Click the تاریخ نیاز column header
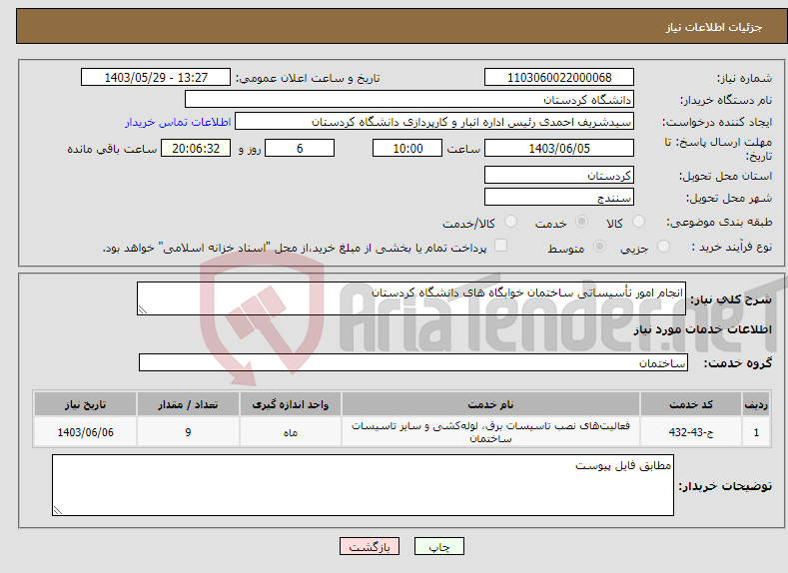Screen dimensions: 788x573 point(85,404)
